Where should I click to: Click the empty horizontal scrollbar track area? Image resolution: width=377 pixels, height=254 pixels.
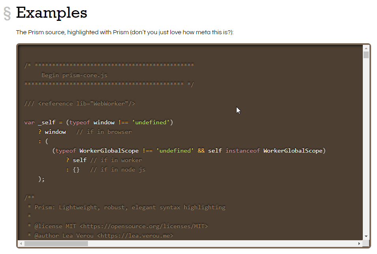pyautogui.click(x=221, y=243)
